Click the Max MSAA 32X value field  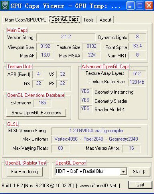91,55
